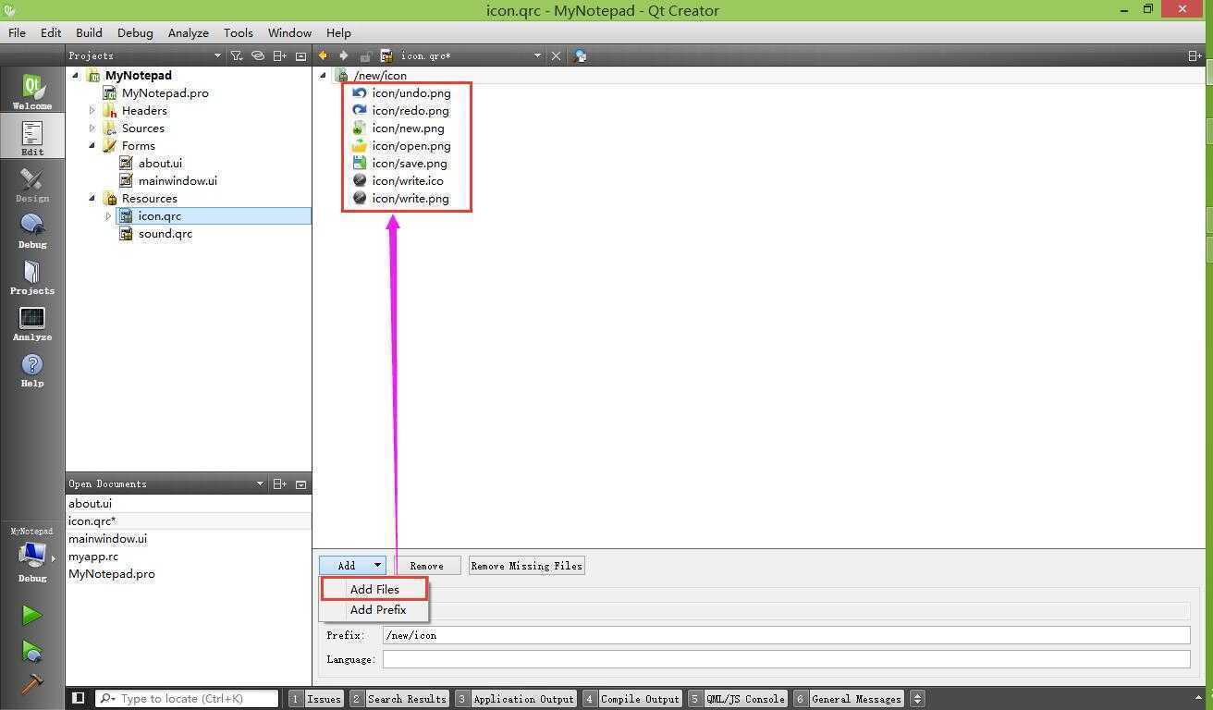
Task: Open myapp.rc in Open Documents
Action: pos(93,556)
